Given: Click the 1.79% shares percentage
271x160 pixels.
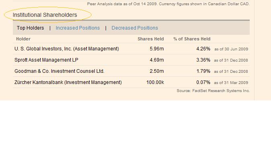Looking at the screenshot, I should click(x=203, y=71).
